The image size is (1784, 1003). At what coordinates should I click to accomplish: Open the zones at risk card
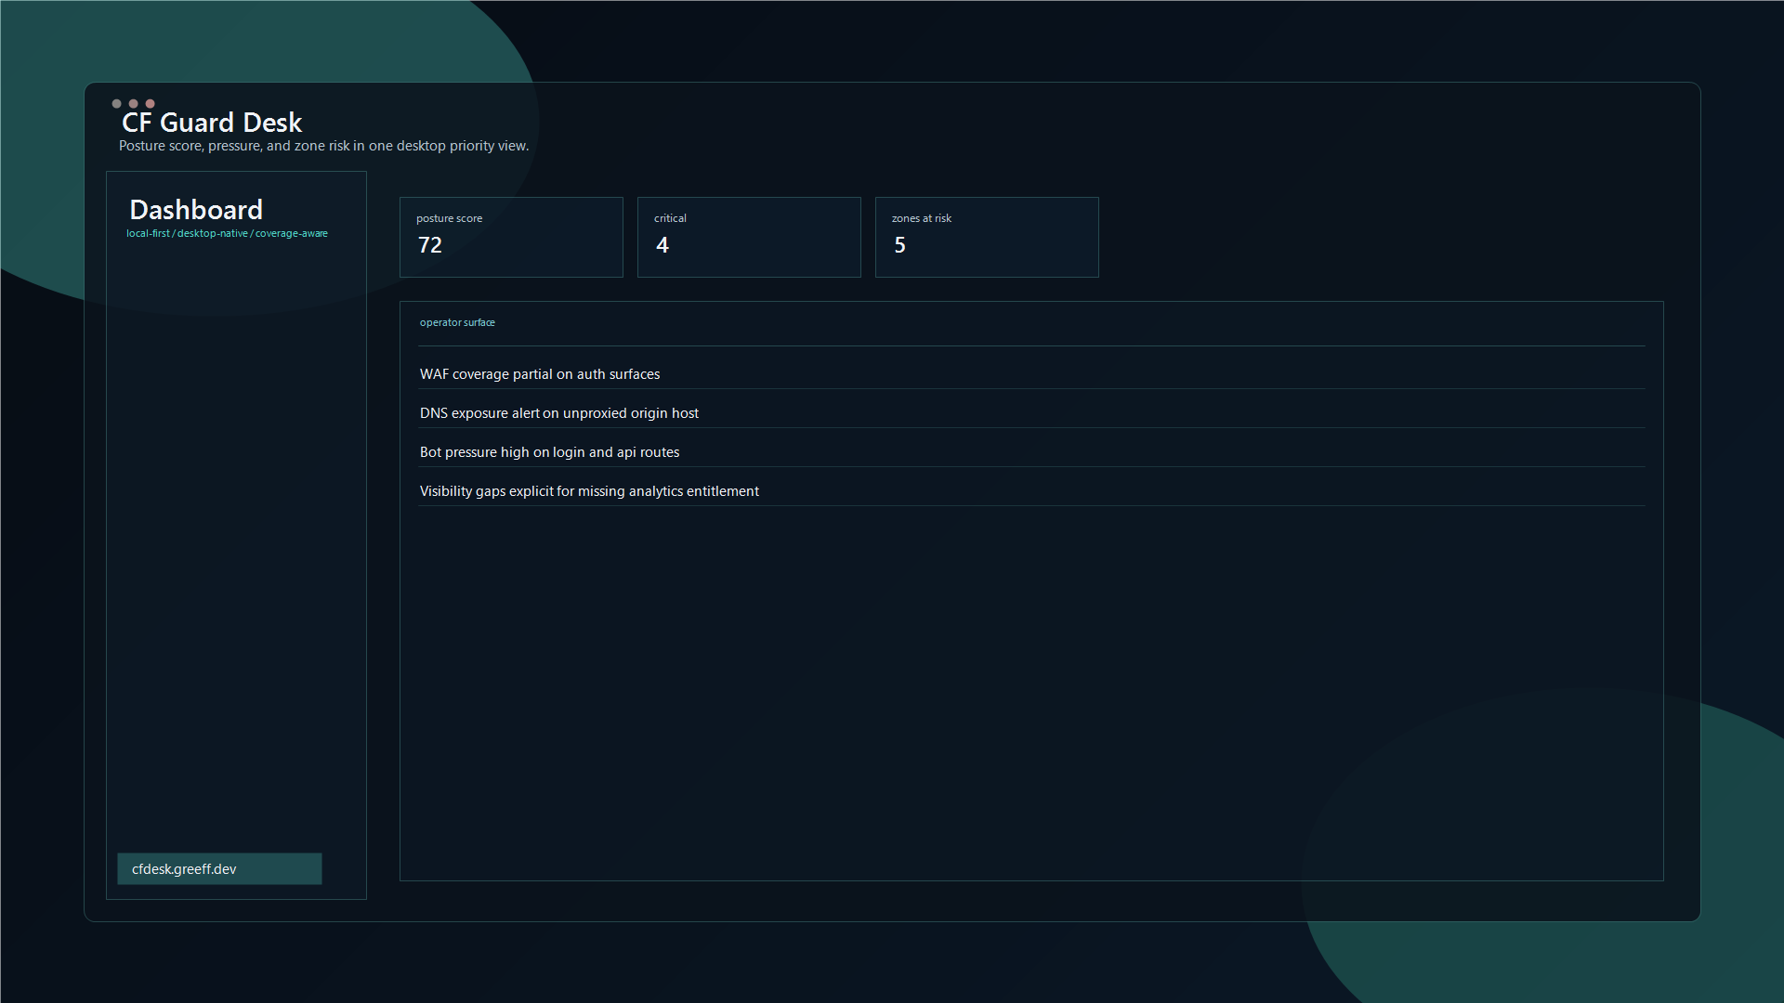[987, 237]
